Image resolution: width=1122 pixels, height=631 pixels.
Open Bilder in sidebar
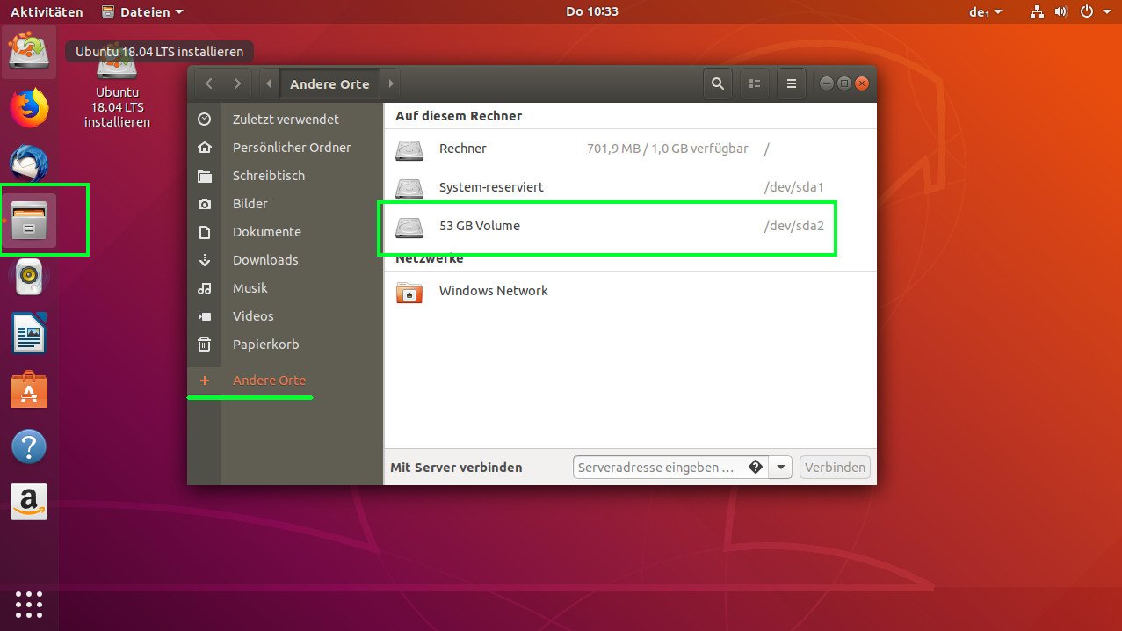pyautogui.click(x=286, y=203)
